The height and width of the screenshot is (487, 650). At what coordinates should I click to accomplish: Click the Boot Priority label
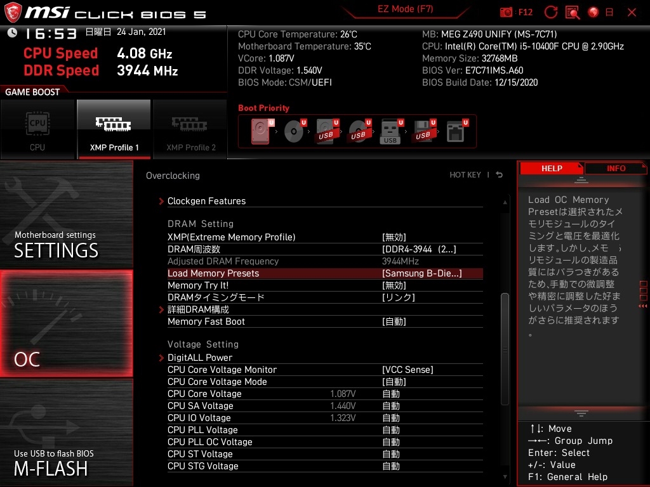[263, 108]
